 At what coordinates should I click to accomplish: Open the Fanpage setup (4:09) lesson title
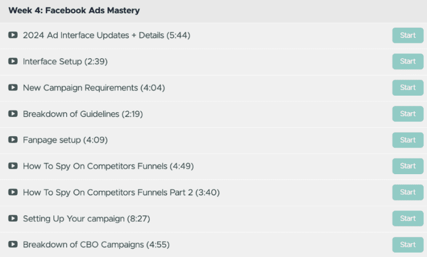pyautogui.click(x=65, y=140)
